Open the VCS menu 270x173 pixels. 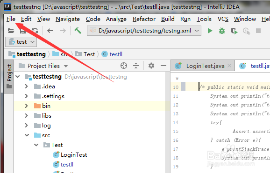coord(223,19)
